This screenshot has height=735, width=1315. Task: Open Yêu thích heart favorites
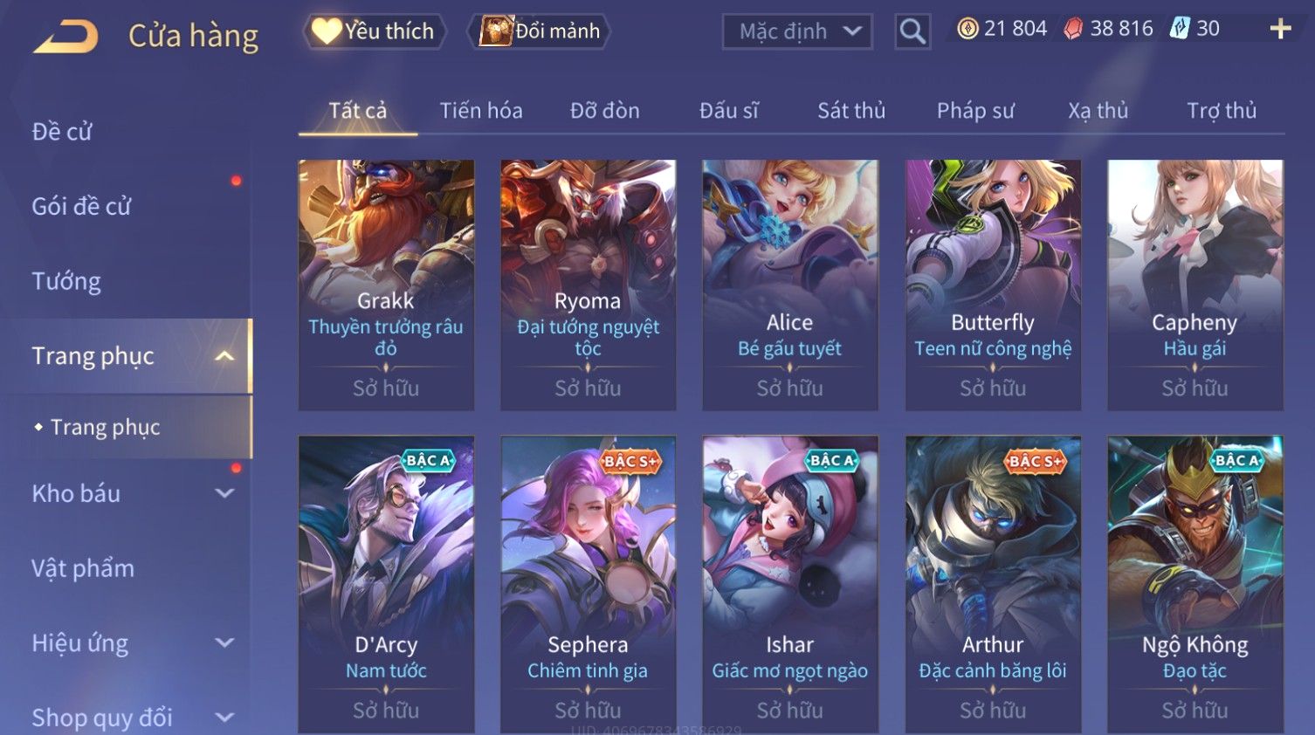pyautogui.click(x=375, y=31)
